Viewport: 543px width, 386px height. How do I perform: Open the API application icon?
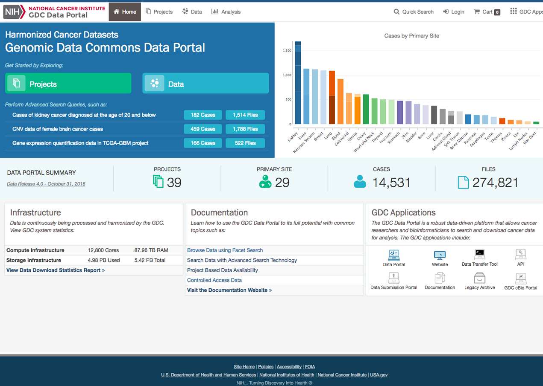click(x=520, y=255)
